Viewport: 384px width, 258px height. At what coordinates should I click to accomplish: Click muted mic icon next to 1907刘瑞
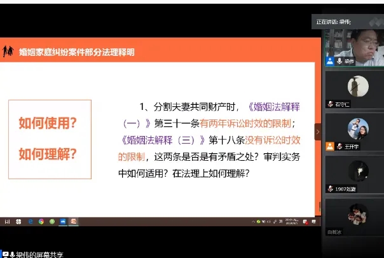(x=331, y=189)
